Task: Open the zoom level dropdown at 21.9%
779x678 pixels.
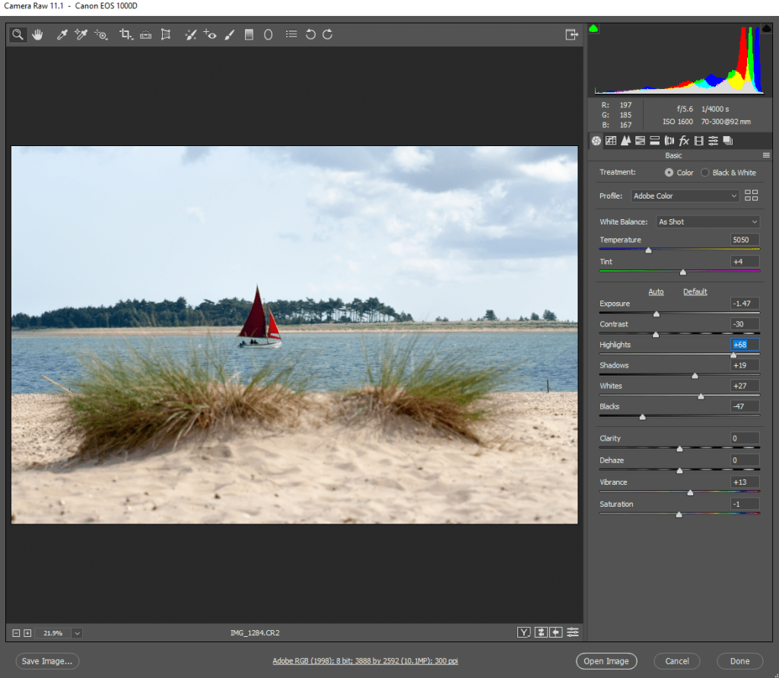Action: click(x=77, y=633)
